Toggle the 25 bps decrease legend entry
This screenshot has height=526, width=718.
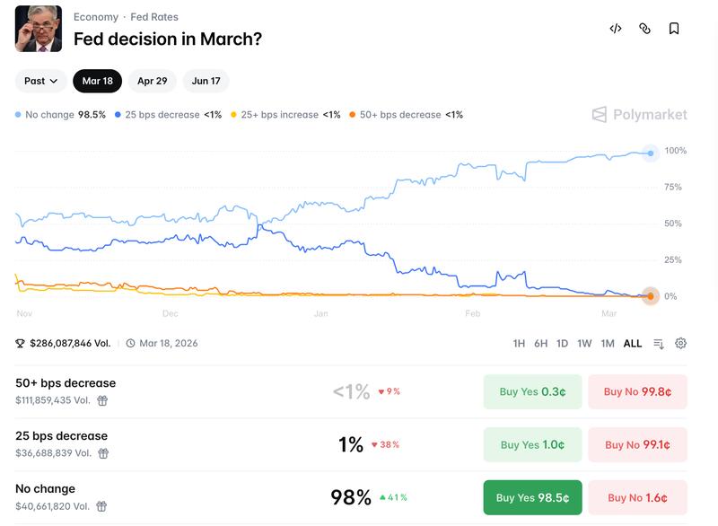point(162,115)
